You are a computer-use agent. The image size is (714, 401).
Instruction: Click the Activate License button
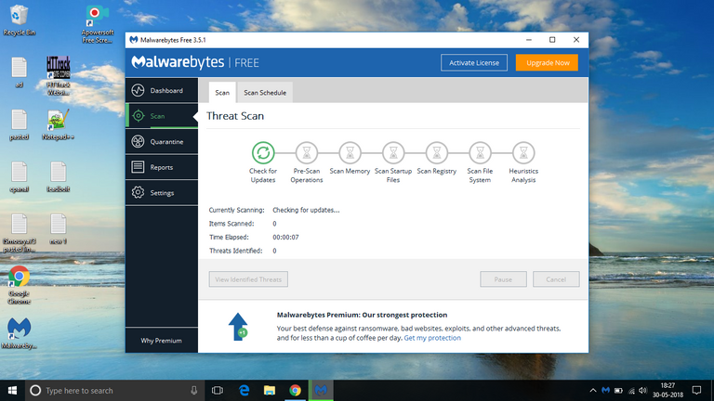pos(474,63)
